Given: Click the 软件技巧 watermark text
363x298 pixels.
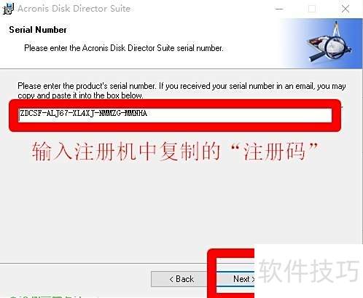Looking at the screenshot, I should (308, 270).
